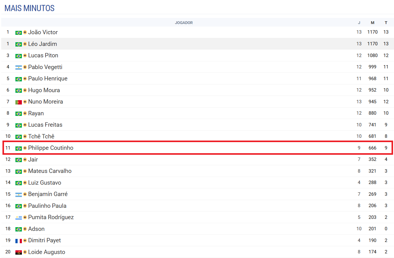Open João Victor player page

click(x=43, y=32)
